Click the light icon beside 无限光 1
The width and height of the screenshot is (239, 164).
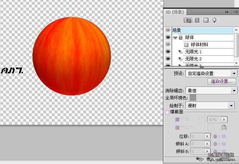click(x=180, y=52)
